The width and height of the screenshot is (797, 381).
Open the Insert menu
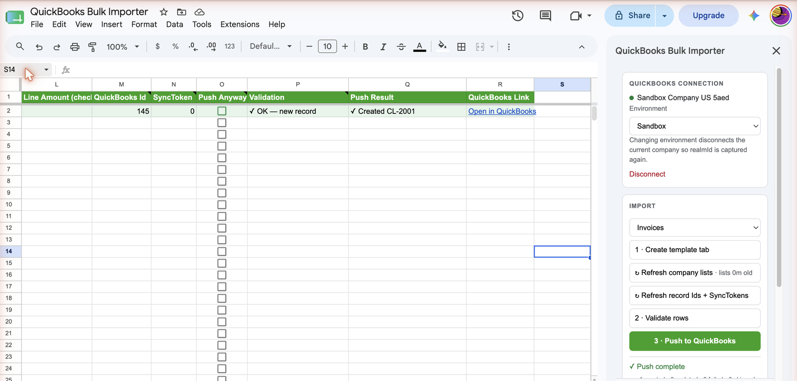112,24
